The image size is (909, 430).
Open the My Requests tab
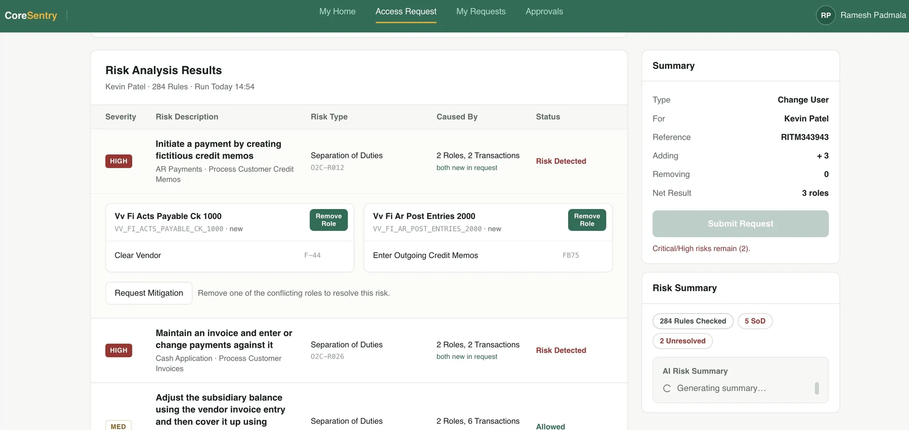click(x=481, y=11)
